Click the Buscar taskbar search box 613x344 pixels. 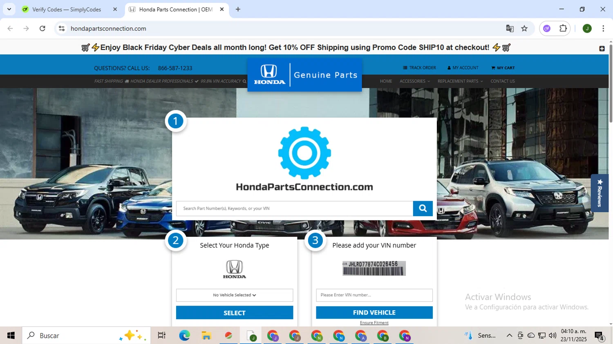[86, 335]
